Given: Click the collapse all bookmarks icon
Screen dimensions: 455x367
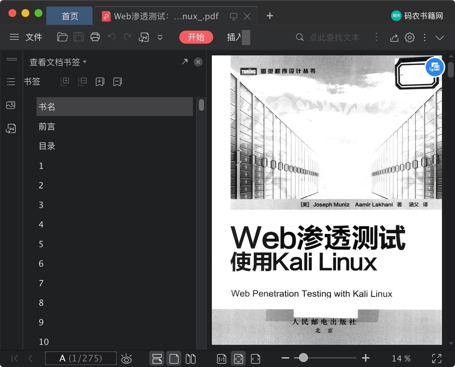Looking at the screenshot, I should point(82,81).
